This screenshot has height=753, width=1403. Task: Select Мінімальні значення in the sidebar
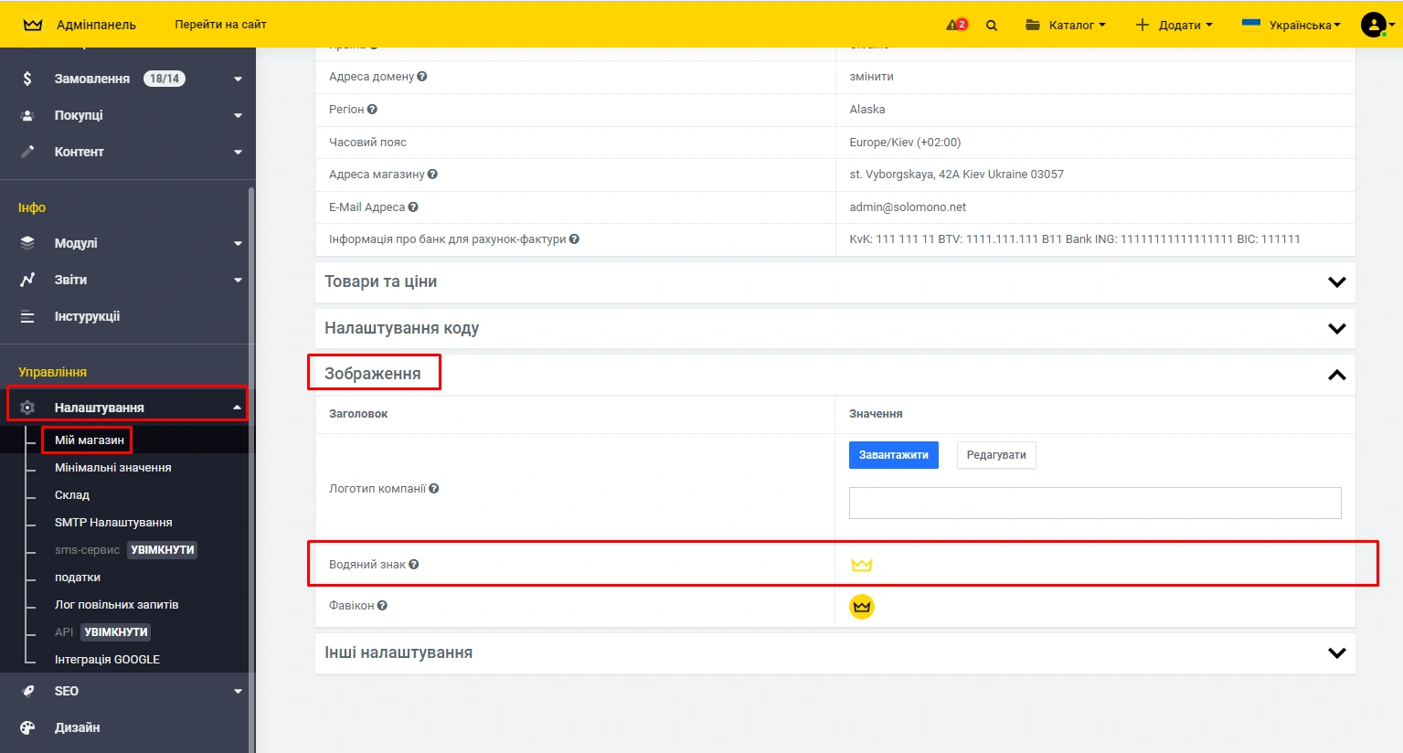113,468
